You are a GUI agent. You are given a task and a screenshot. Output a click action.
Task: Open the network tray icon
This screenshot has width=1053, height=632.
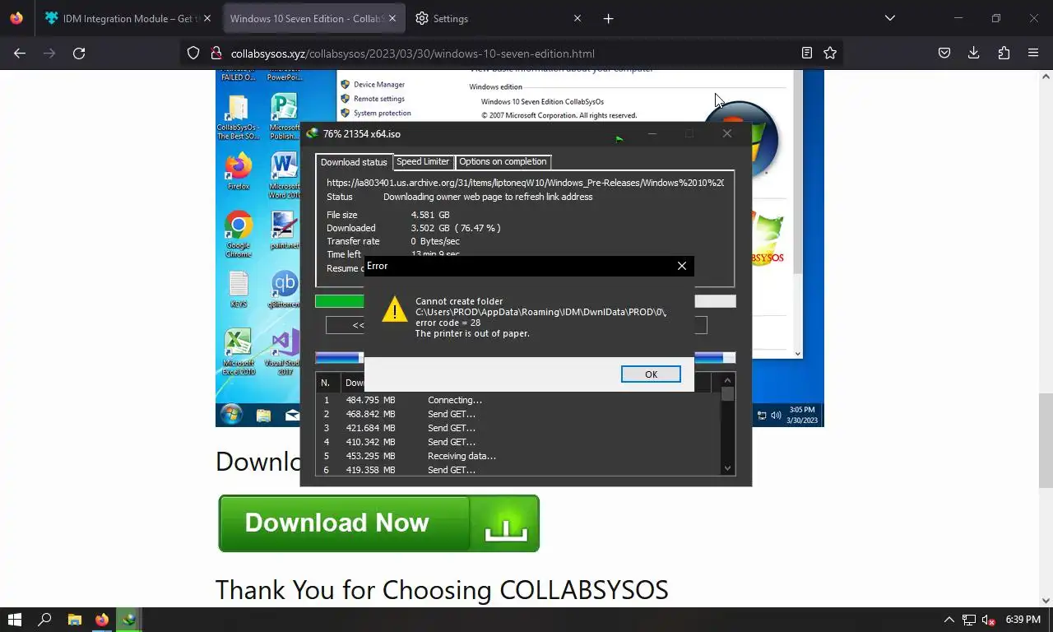coord(969,620)
